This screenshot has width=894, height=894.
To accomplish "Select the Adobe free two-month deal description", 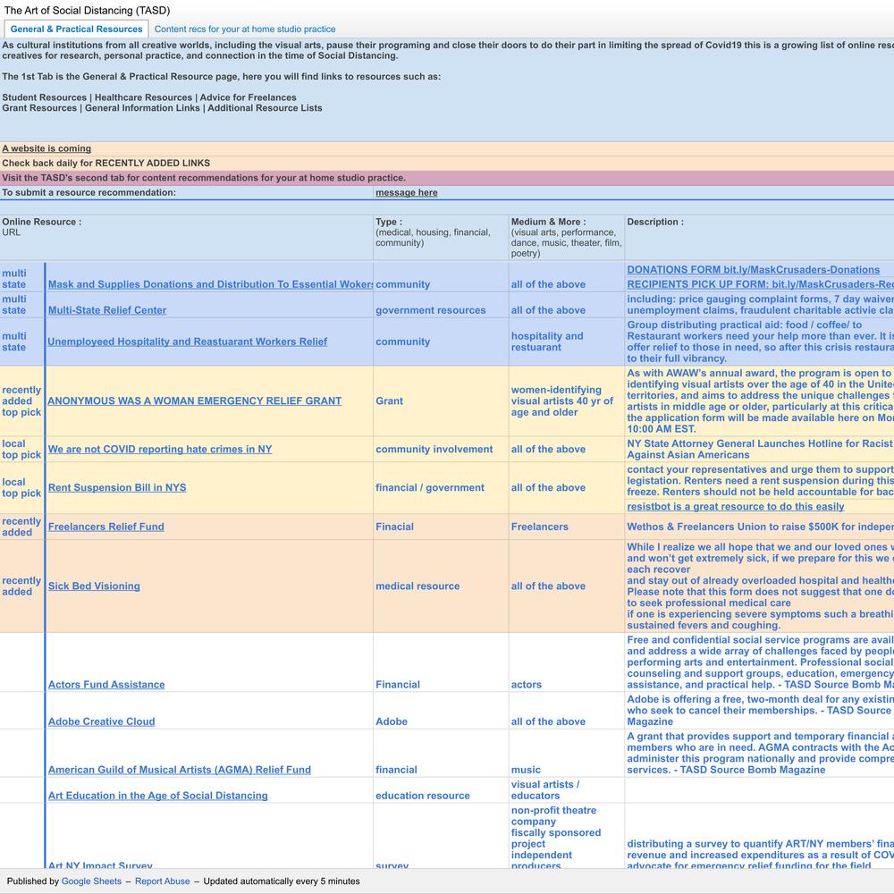I will click(759, 711).
